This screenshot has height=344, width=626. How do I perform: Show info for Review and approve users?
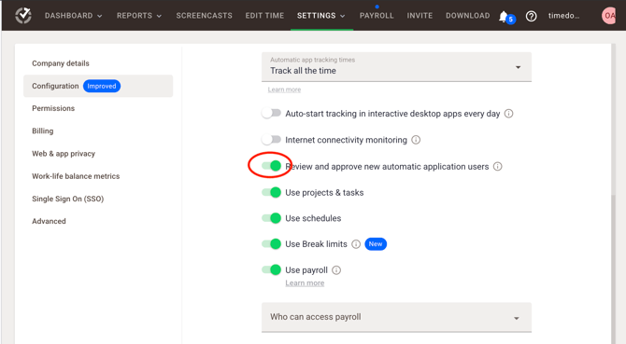point(497,167)
